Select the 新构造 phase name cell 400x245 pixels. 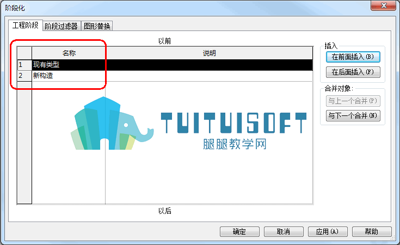[69, 76]
